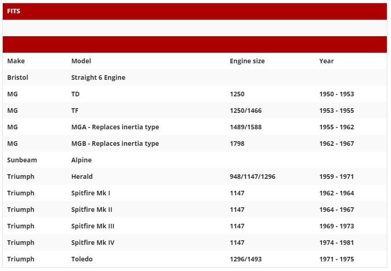The height and width of the screenshot is (271, 391).
Task: Click the 1971 - 1975 year cell
Action: coord(336,259)
